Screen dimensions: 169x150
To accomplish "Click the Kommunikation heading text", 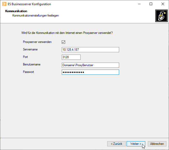I will pos(16,11).
